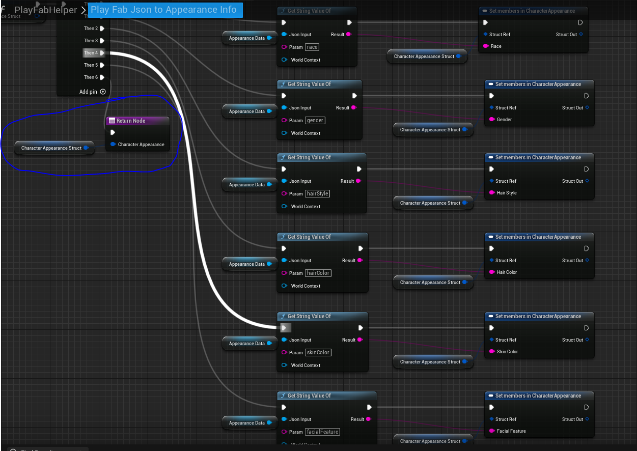Click Struct Out pin on Skin Color Set members node
The width and height of the screenshot is (637, 451).
coord(587,340)
